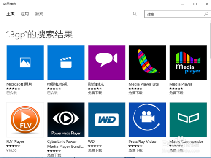Click the 影音时光 title text
This screenshot has height=158, width=211.
[x=96, y=84]
